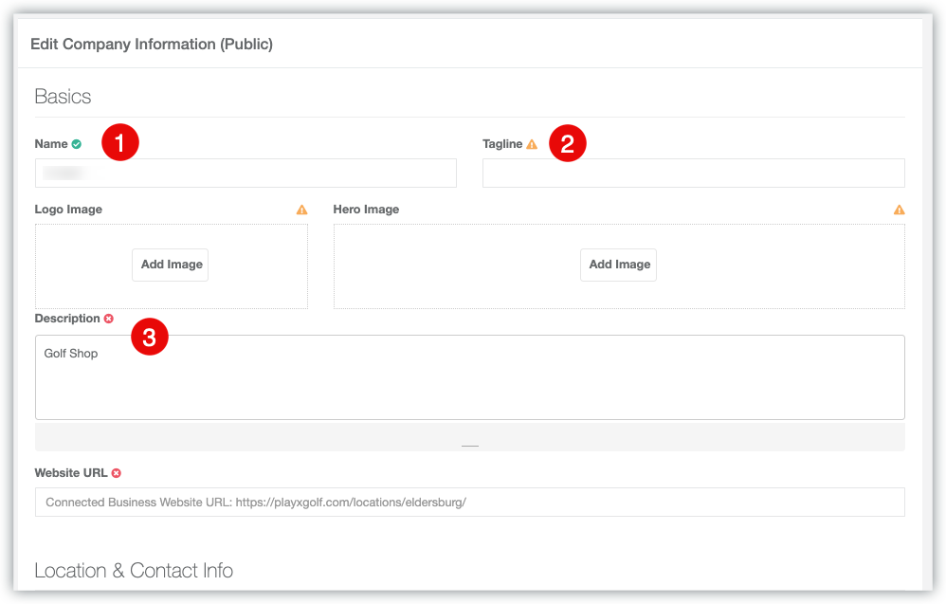Focus the Tagline text field
Viewport: 946px width, 604px height.
point(693,173)
